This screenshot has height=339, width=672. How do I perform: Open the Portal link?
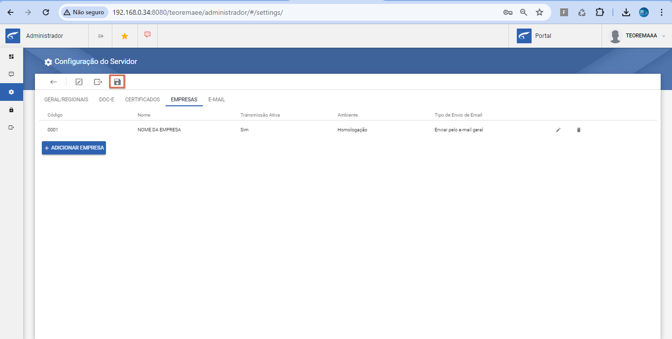534,36
